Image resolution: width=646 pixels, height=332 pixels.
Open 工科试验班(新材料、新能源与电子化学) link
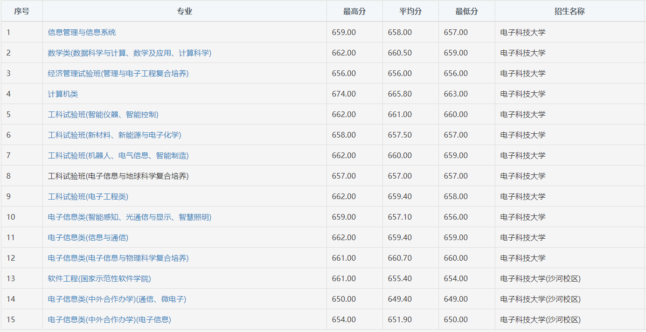point(114,135)
